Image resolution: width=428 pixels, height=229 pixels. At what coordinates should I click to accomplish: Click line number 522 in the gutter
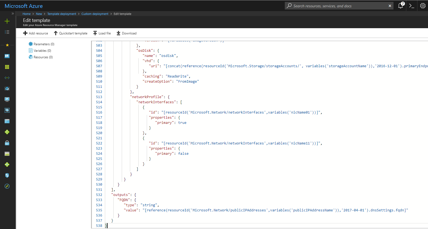pyautogui.click(x=99, y=143)
